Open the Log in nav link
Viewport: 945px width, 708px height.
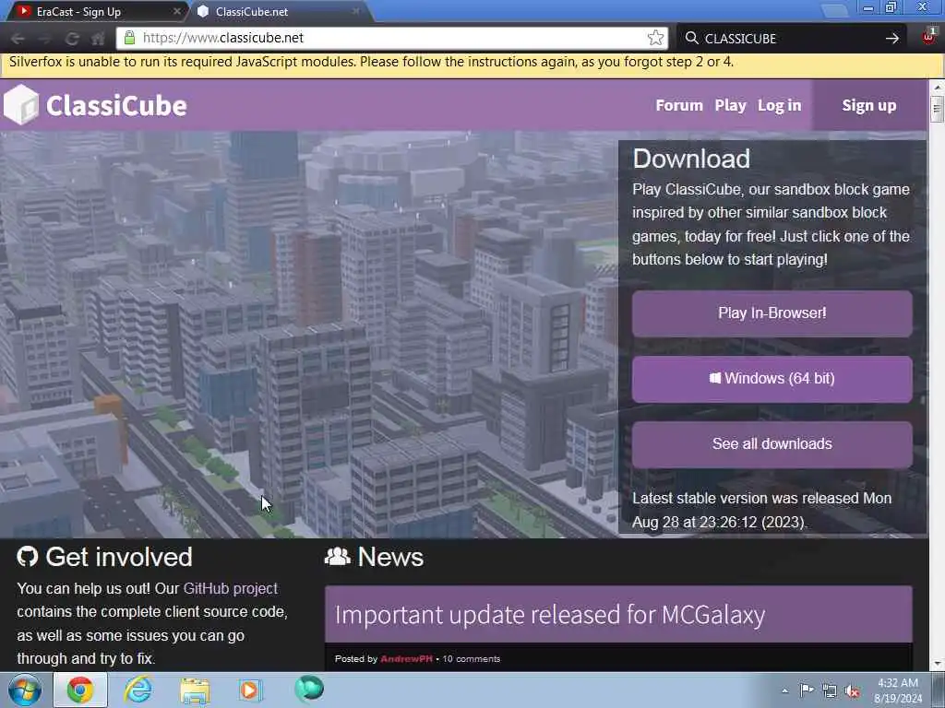pos(779,105)
